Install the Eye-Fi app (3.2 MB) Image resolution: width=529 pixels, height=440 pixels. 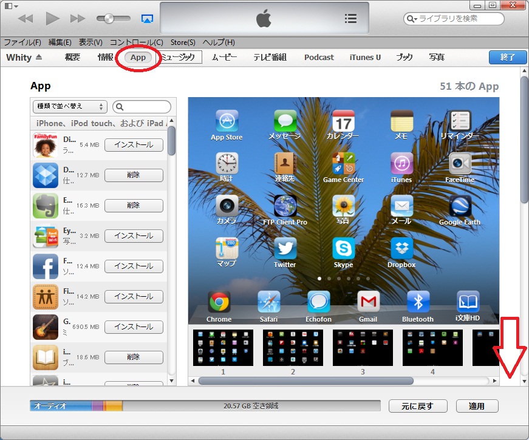(x=134, y=236)
